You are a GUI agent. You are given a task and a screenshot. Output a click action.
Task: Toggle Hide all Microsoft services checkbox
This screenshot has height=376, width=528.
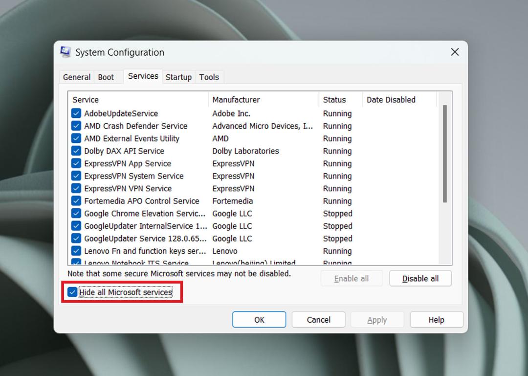coord(72,292)
